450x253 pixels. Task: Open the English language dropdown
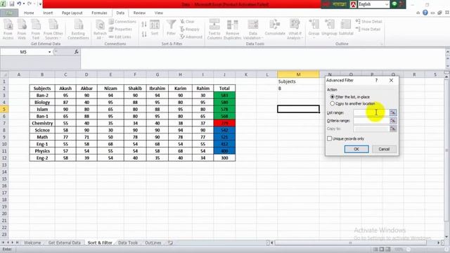(x=387, y=4)
